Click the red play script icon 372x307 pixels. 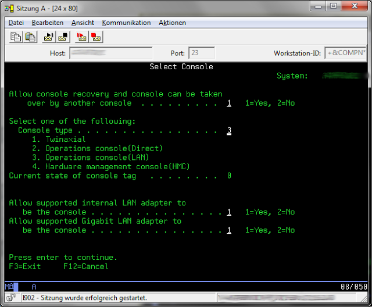(82, 37)
